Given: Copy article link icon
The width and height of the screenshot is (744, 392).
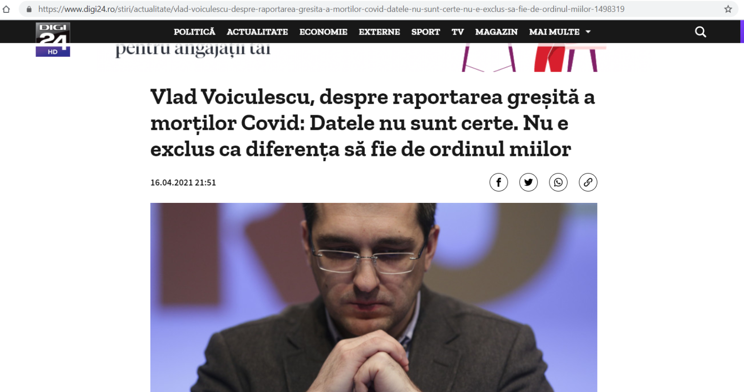Looking at the screenshot, I should 588,182.
